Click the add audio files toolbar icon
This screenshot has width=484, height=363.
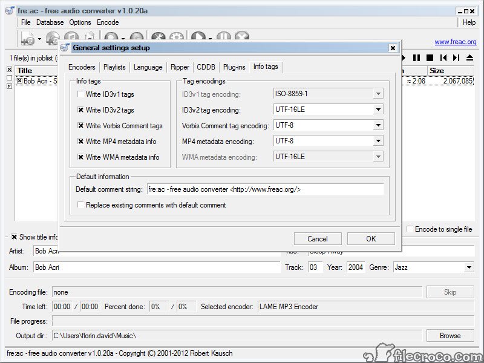coord(28,38)
